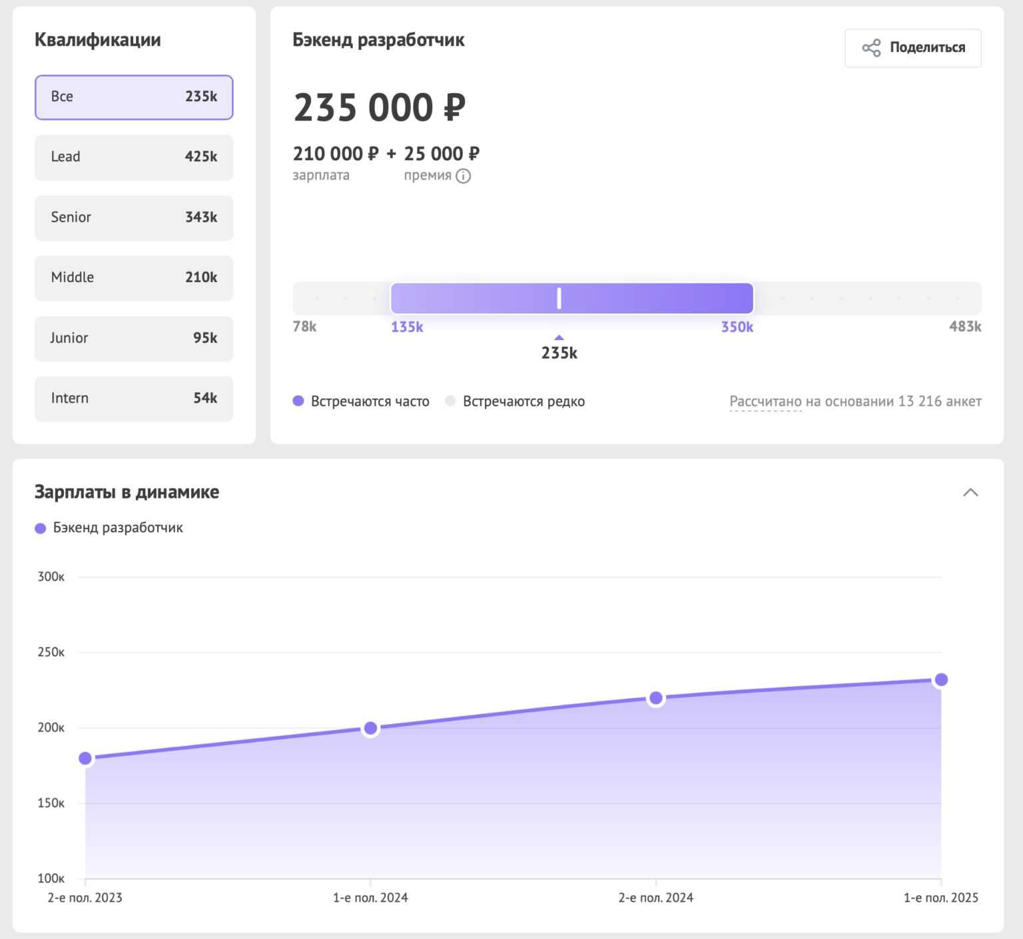Click the share icon in Поделиться button
Screen dimensions: 1023x939
871,48
